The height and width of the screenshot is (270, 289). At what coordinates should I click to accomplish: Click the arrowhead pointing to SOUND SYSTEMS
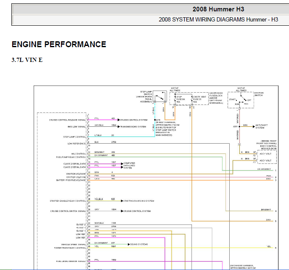click(129, 244)
